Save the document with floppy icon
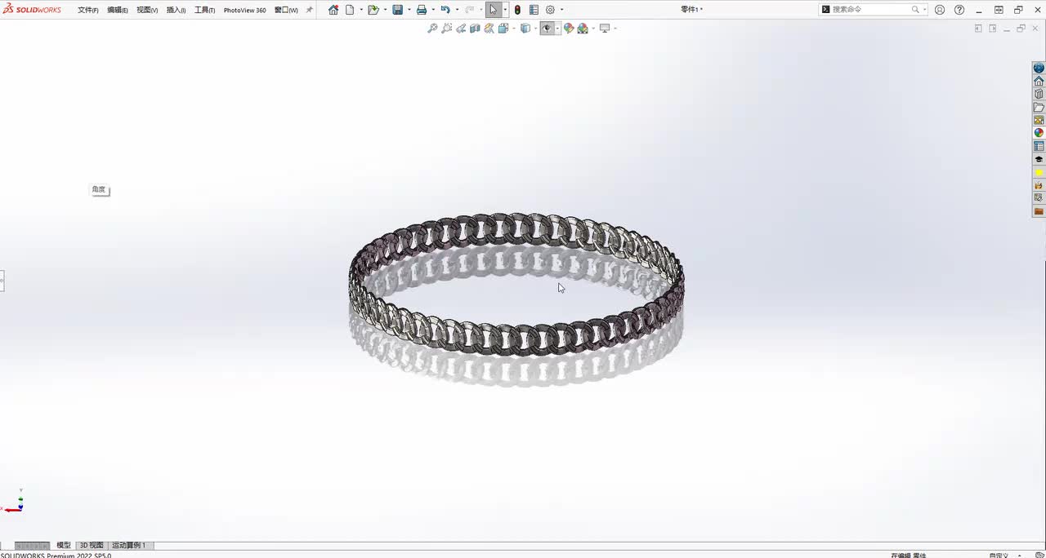This screenshot has width=1046, height=558. 397,10
